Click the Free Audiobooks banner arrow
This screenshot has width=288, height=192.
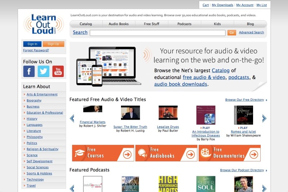coord(190,154)
